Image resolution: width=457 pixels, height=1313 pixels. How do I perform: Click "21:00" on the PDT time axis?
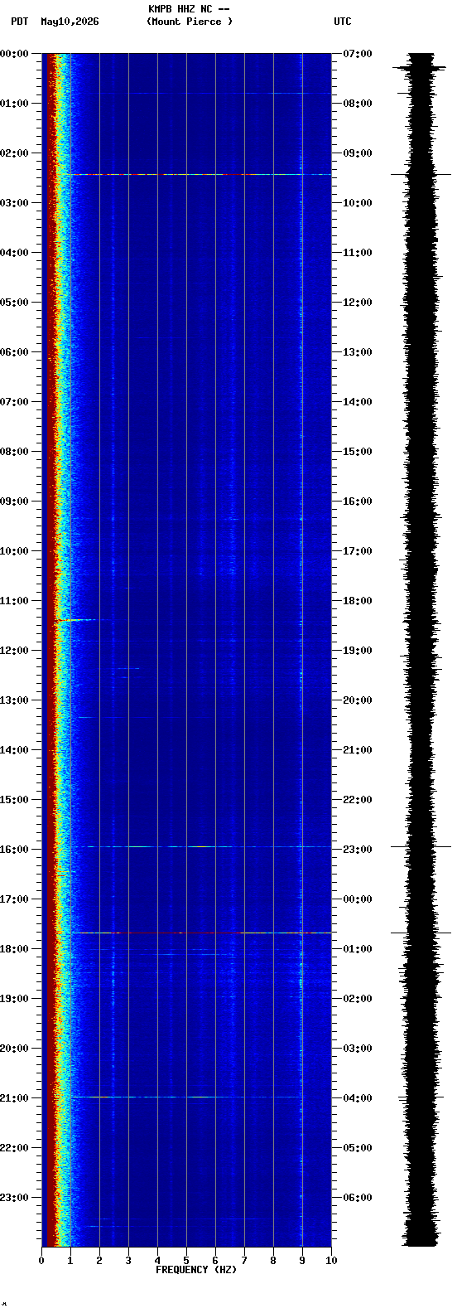(x=15, y=1098)
